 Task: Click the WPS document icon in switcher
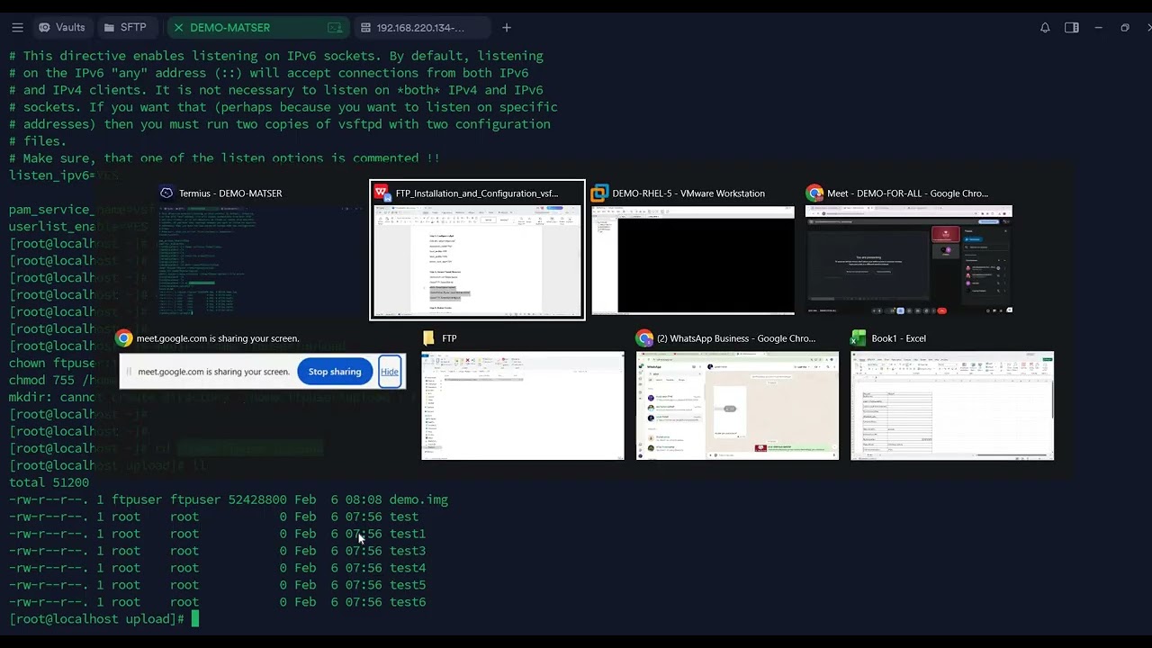pyautogui.click(x=382, y=193)
